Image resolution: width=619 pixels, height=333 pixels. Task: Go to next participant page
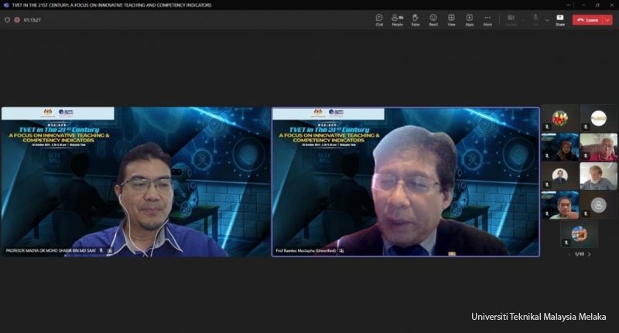[589, 254]
